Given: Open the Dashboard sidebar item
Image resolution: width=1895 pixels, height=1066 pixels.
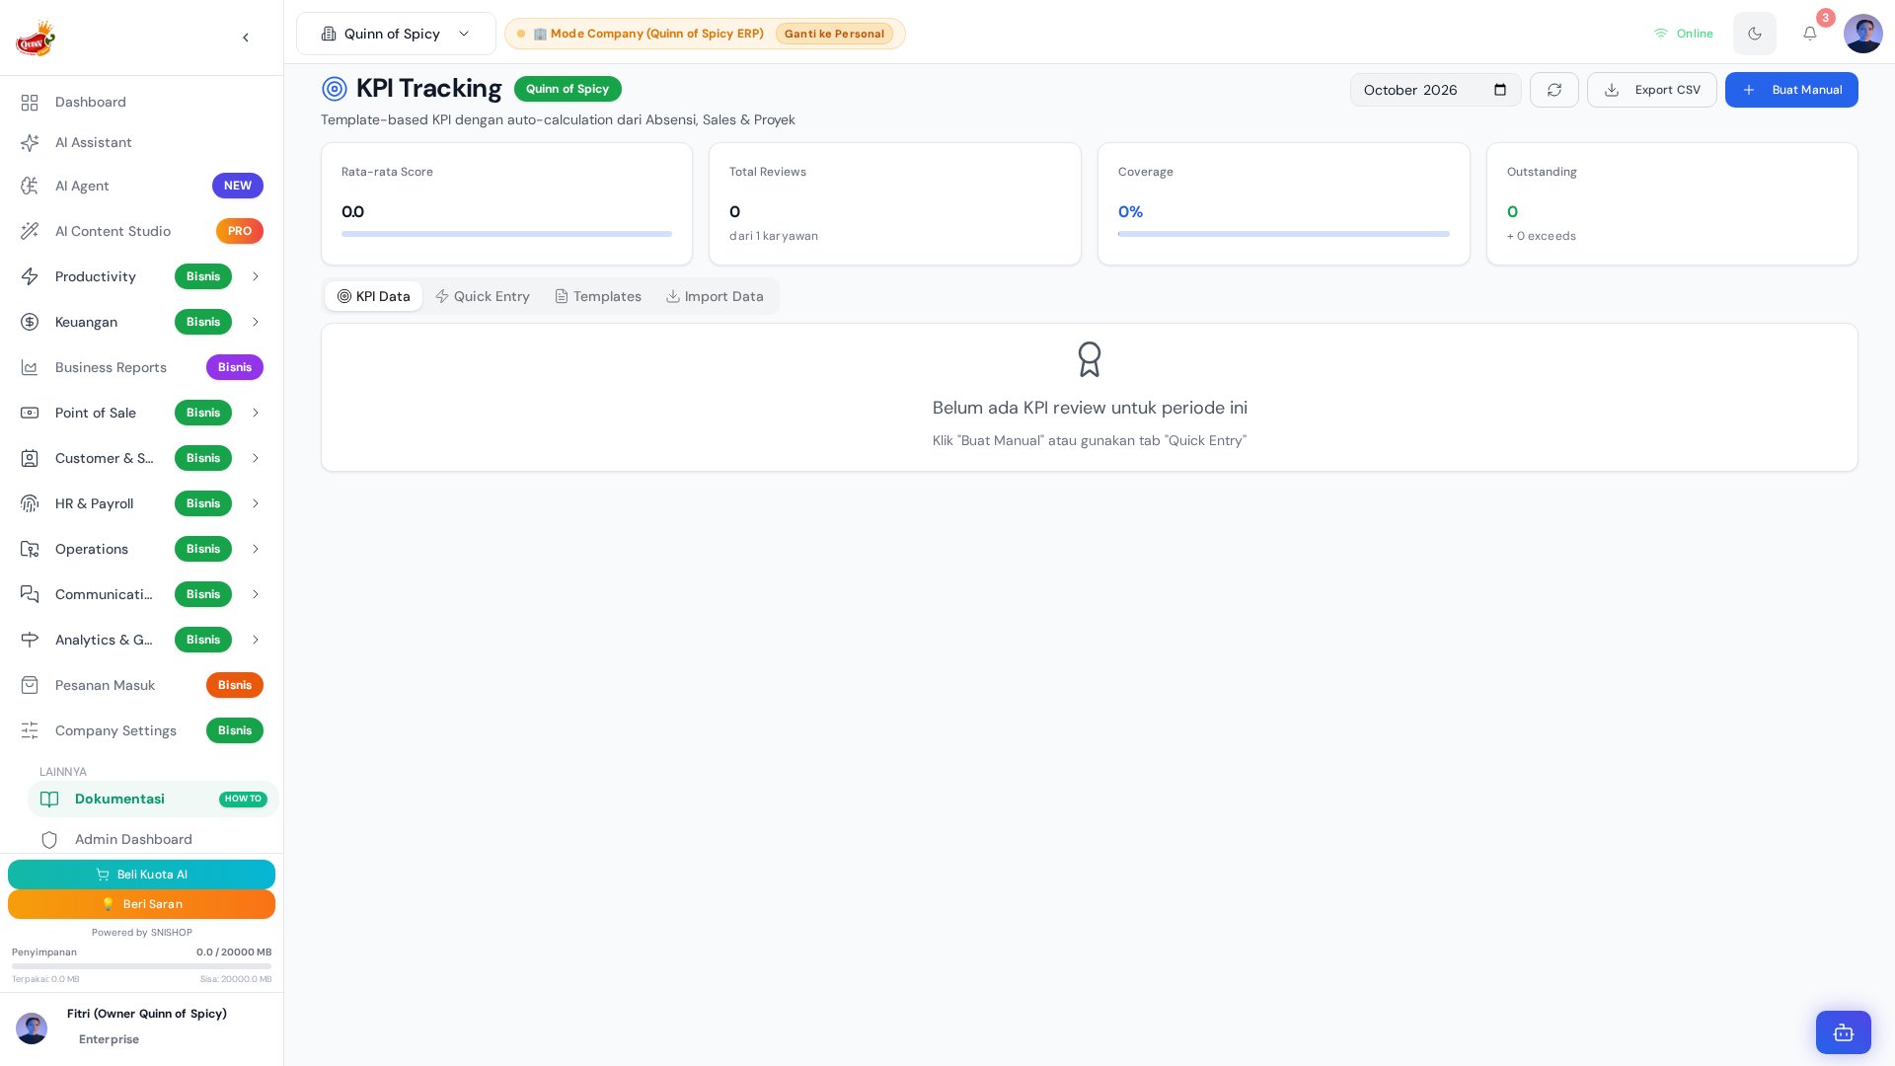Looking at the screenshot, I should point(142,103).
